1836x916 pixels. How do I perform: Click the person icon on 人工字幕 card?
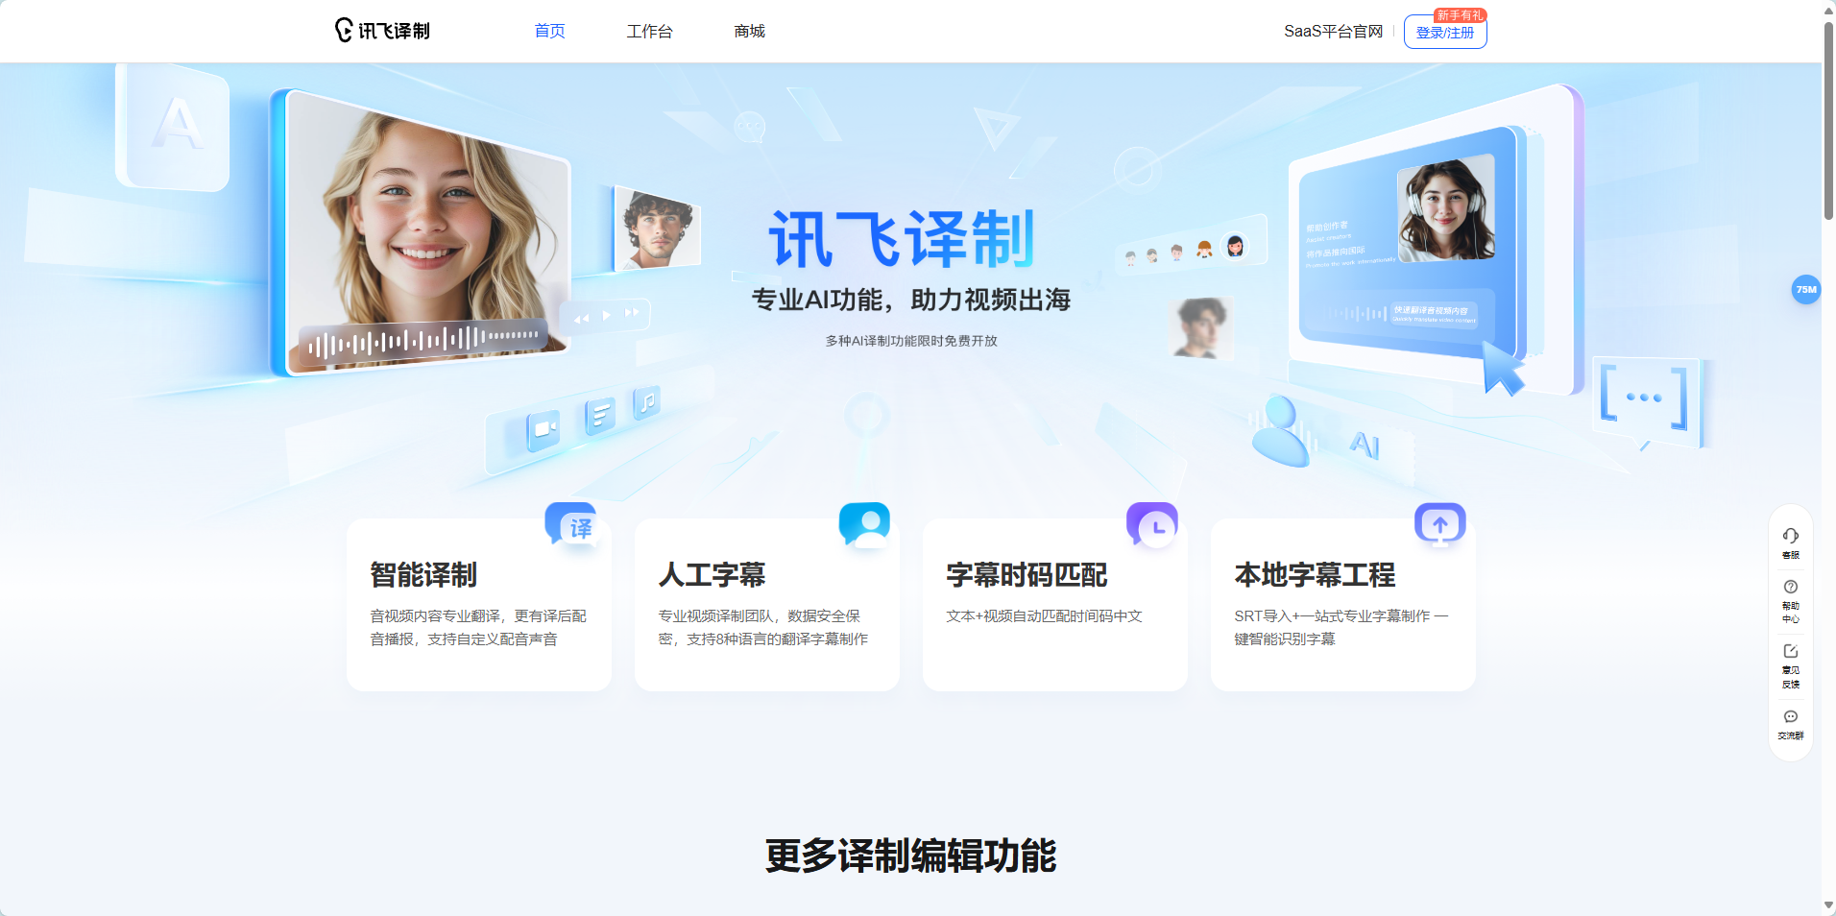[x=864, y=524]
